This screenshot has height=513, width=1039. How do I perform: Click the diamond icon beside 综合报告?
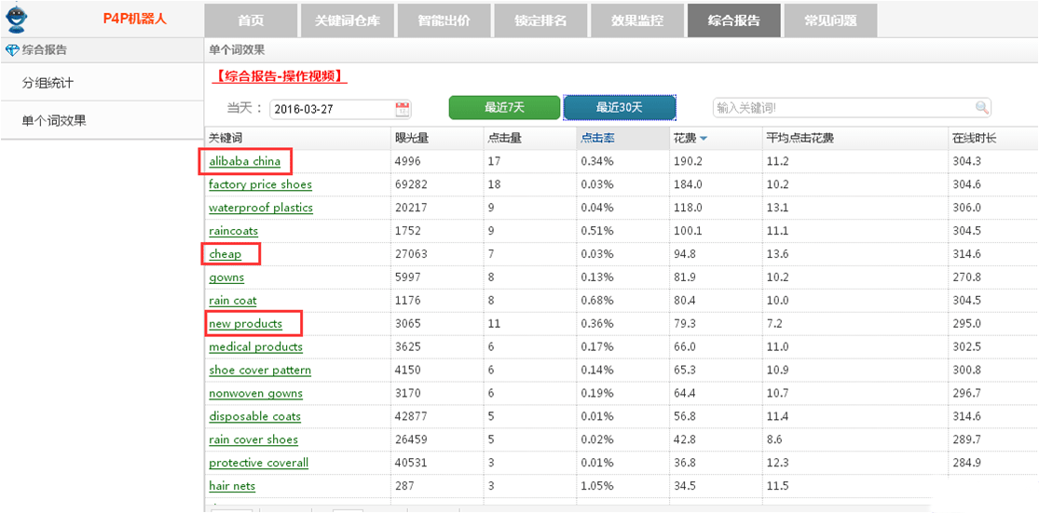coord(11,50)
